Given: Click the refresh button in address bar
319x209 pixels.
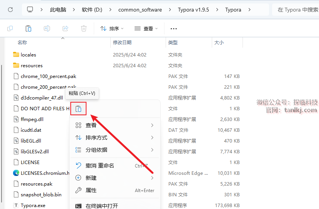Looking at the screenshot, I should [x=10, y=10].
